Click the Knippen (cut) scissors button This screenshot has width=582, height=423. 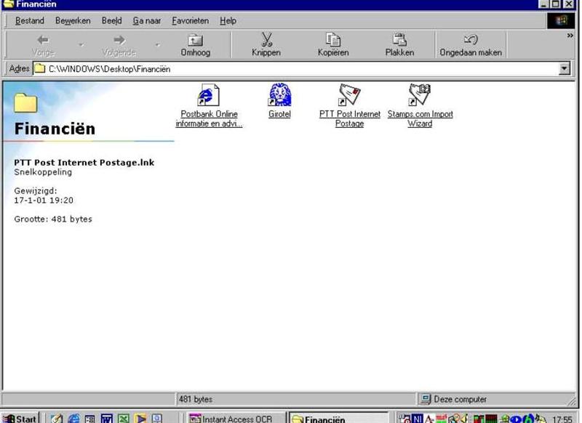266,45
